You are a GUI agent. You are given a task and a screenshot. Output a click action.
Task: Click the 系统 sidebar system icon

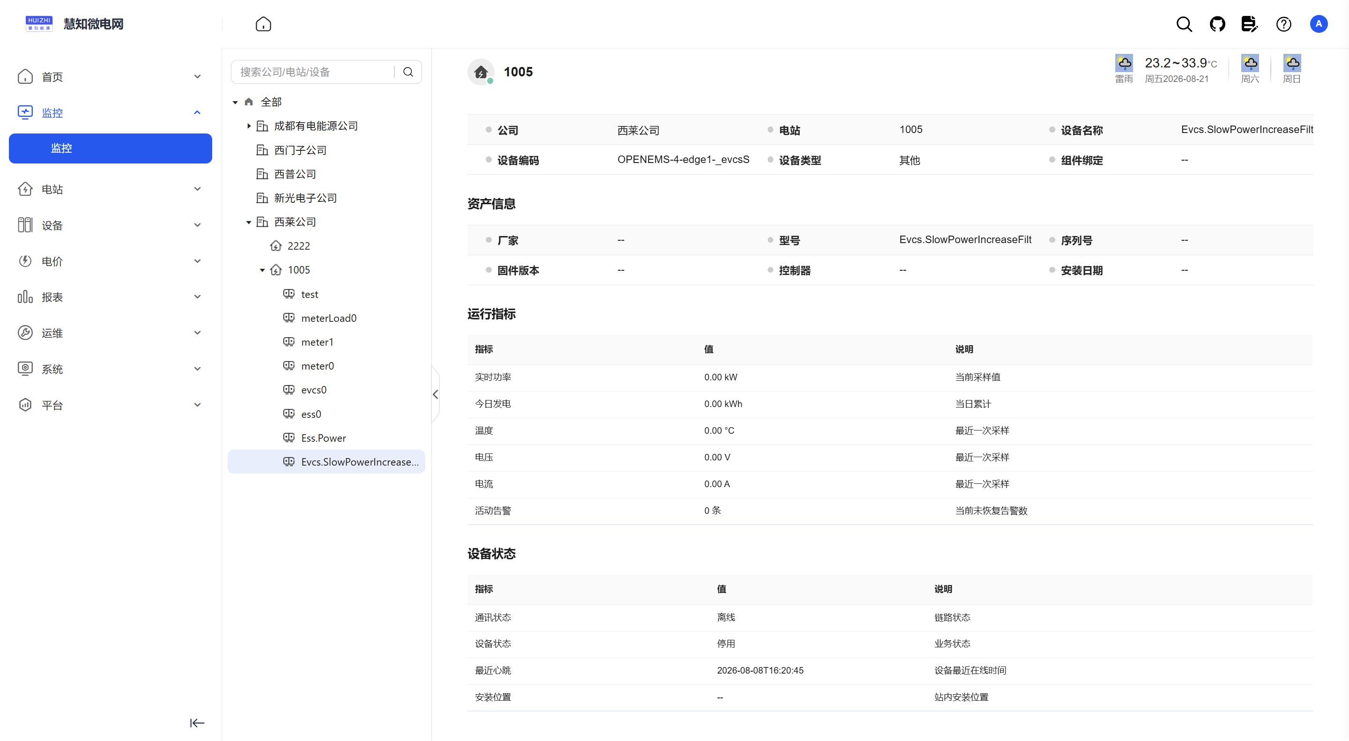pos(25,369)
